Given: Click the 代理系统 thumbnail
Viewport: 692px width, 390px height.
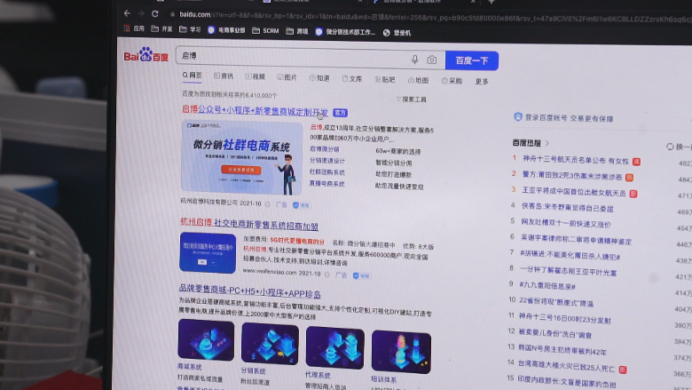Looking at the screenshot, I should click(335, 348).
